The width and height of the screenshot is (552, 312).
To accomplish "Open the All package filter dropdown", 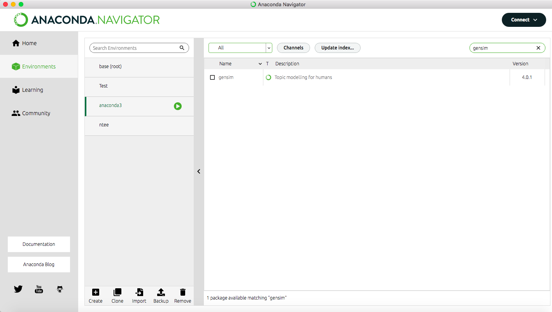I will (x=240, y=48).
